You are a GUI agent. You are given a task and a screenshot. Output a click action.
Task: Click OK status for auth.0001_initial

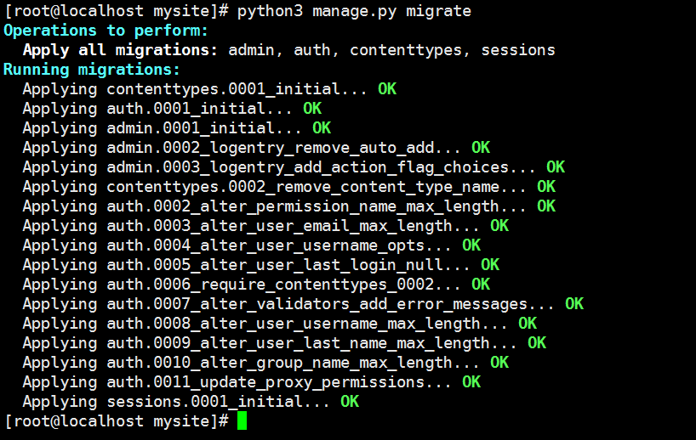pos(312,109)
